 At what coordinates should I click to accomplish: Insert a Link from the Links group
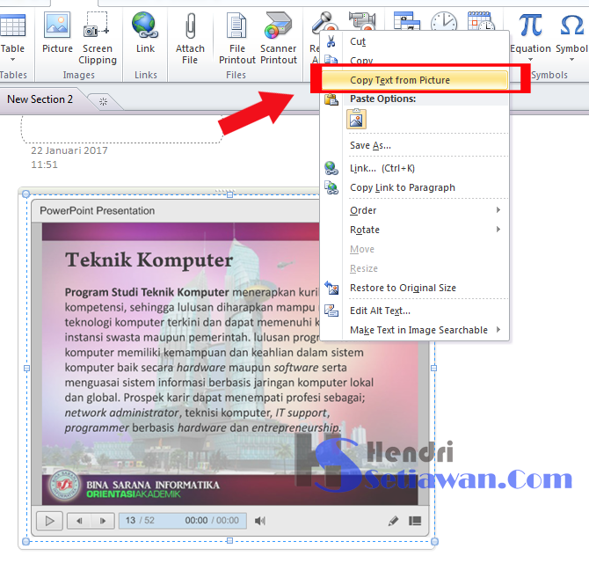[145, 33]
